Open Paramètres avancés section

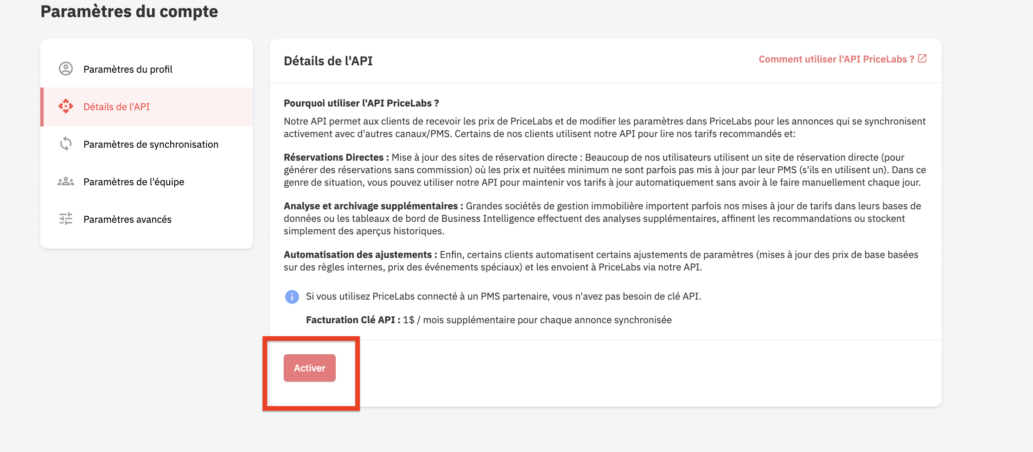147,219
